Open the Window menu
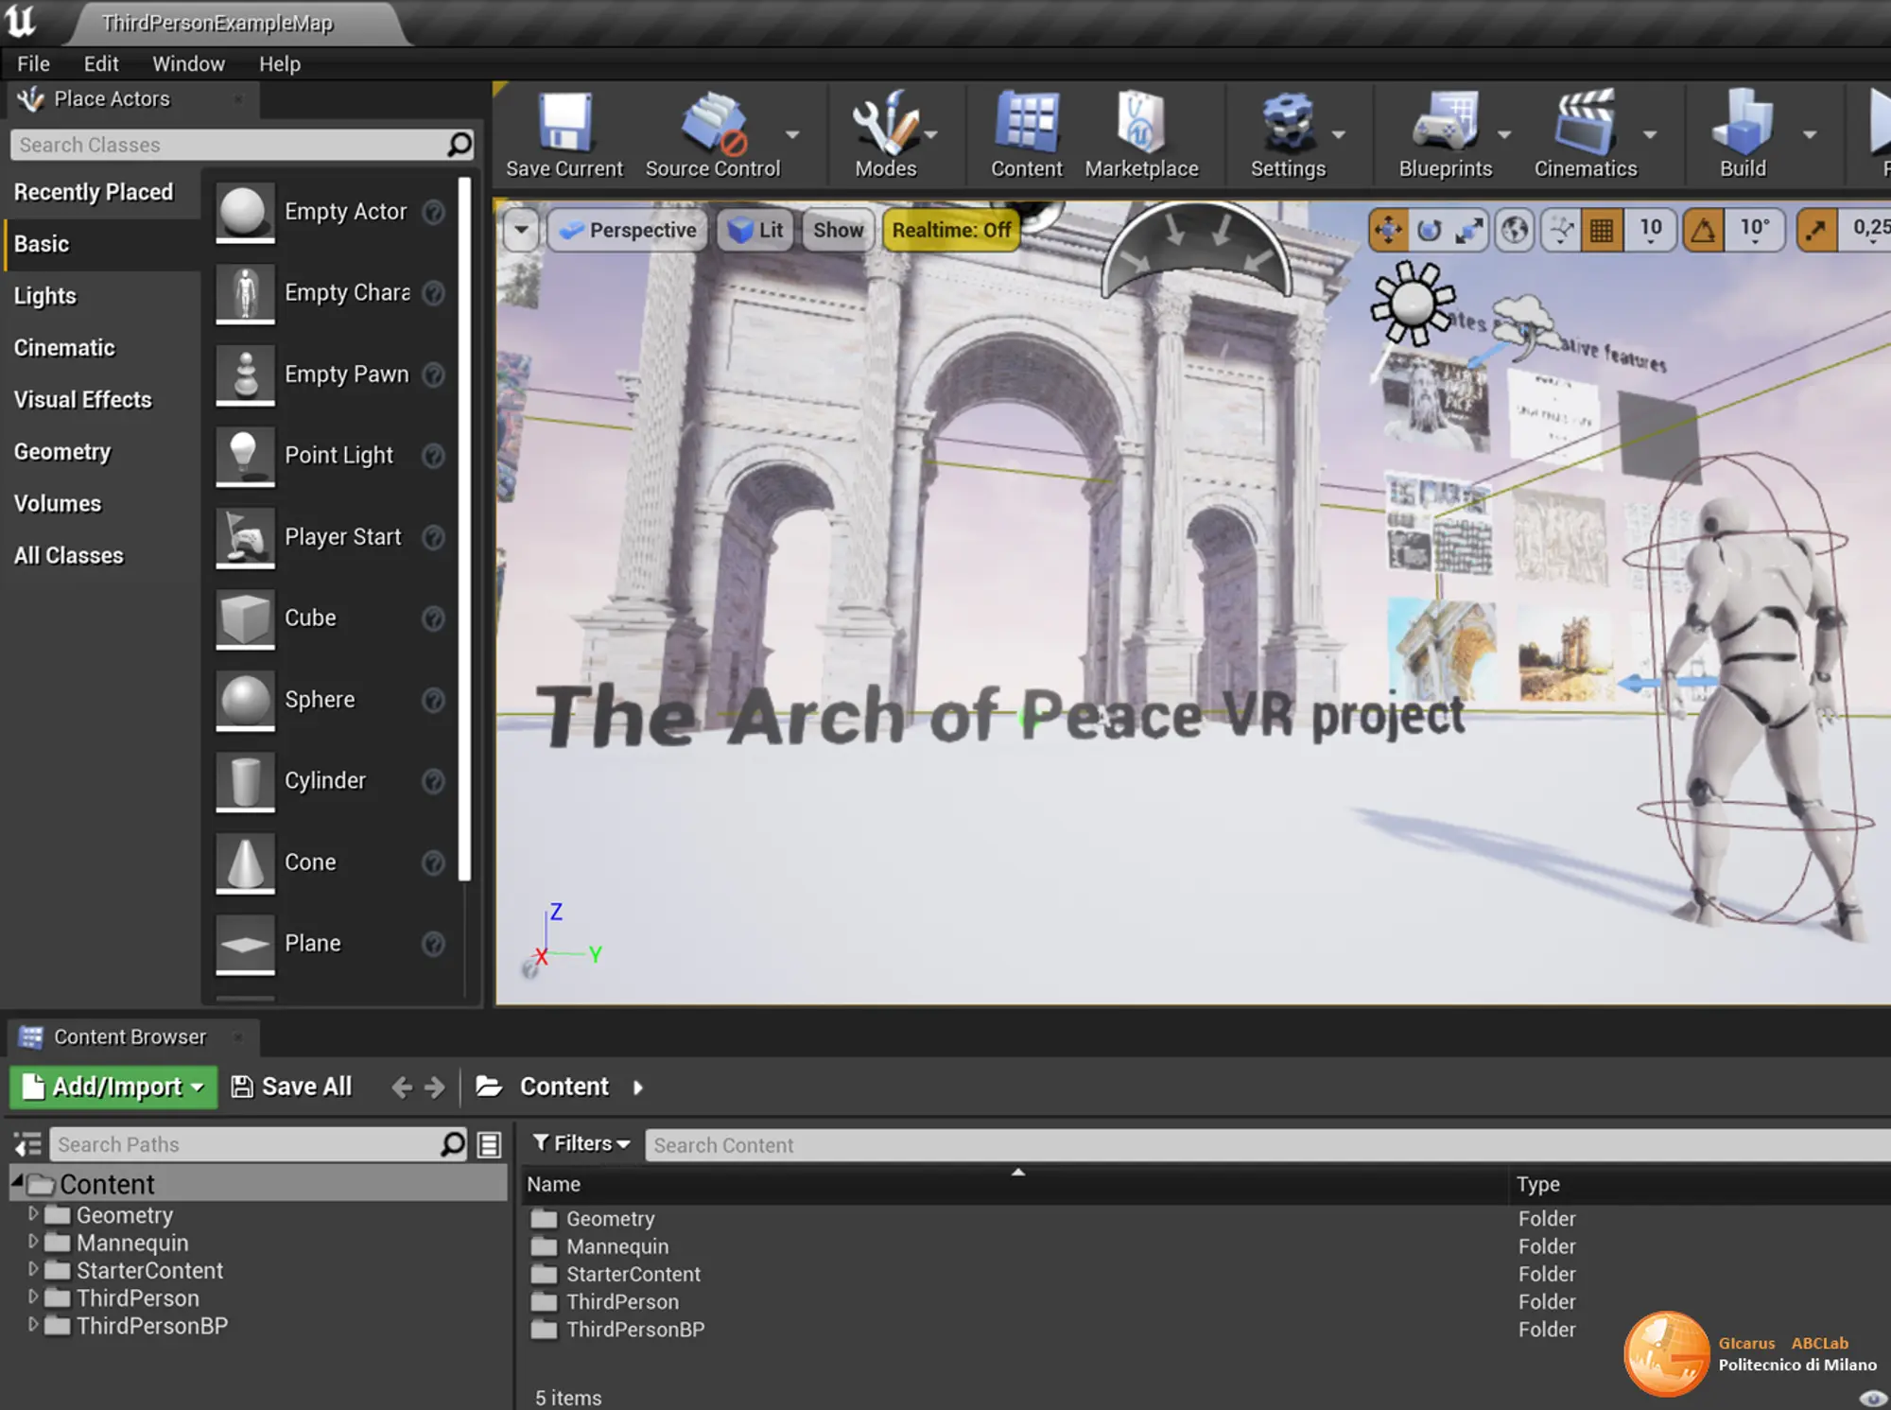1891x1410 pixels. pyautogui.click(x=188, y=63)
